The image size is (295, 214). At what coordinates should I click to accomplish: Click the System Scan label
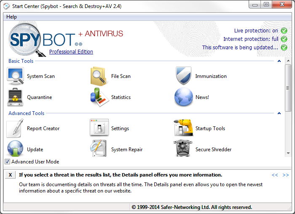[x=41, y=76]
